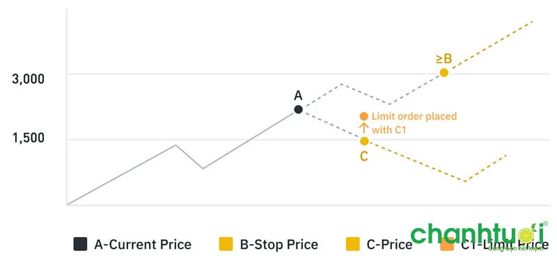Click the orange limit order dot
This screenshot has height=260, width=557.
(363, 116)
